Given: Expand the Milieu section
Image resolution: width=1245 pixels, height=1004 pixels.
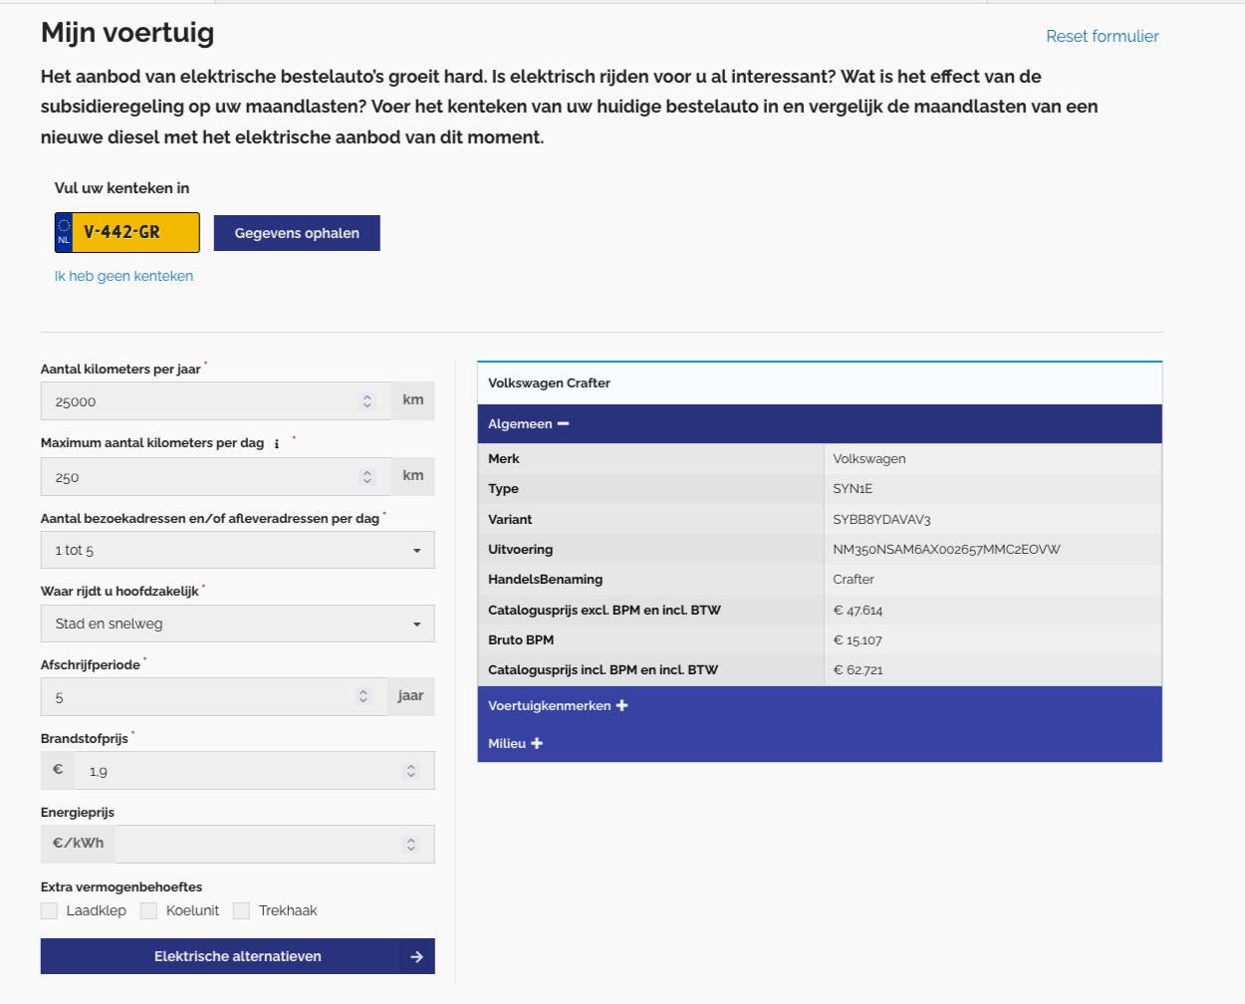Looking at the screenshot, I should click(820, 743).
